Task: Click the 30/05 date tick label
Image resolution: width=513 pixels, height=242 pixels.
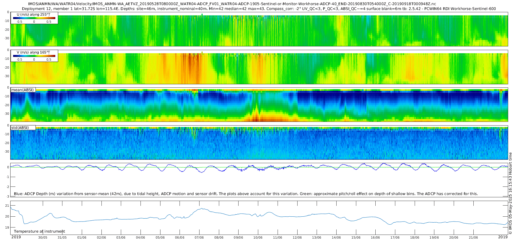Action: [43, 237]
